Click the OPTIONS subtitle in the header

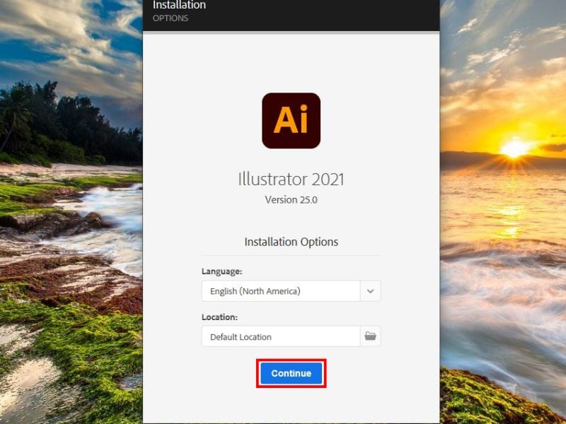tap(171, 18)
